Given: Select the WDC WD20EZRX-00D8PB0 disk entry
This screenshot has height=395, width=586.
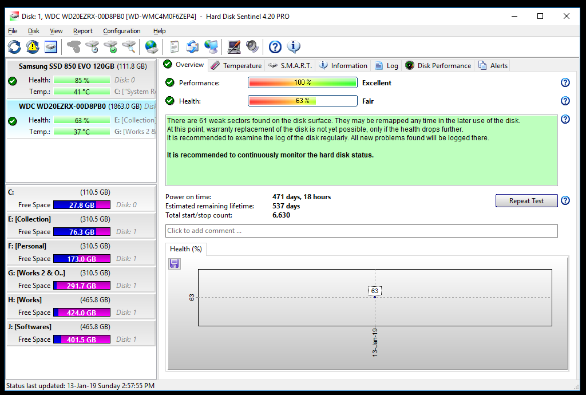Looking at the screenshot, I should (x=81, y=119).
